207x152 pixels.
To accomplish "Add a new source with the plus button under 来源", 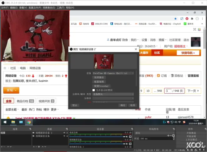I will point(34,147).
